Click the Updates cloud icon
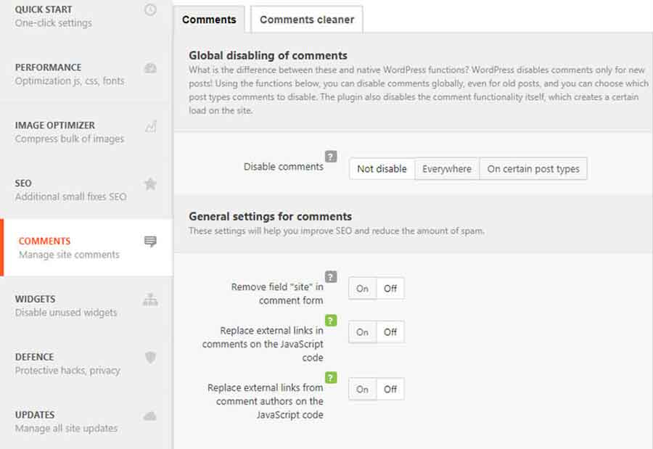The height and width of the screenshot is (449, 653). point(150,416)
